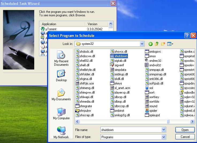197x143 pixels.
Task: Select shiftjis.uce in file list
Action: 85,83
